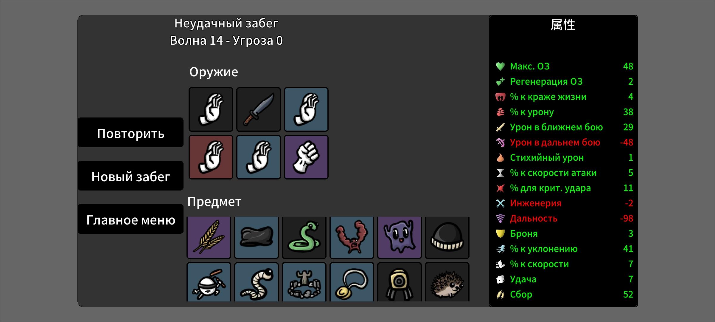
Task: Select the gold medal necklace item
Action: point(352,282)
